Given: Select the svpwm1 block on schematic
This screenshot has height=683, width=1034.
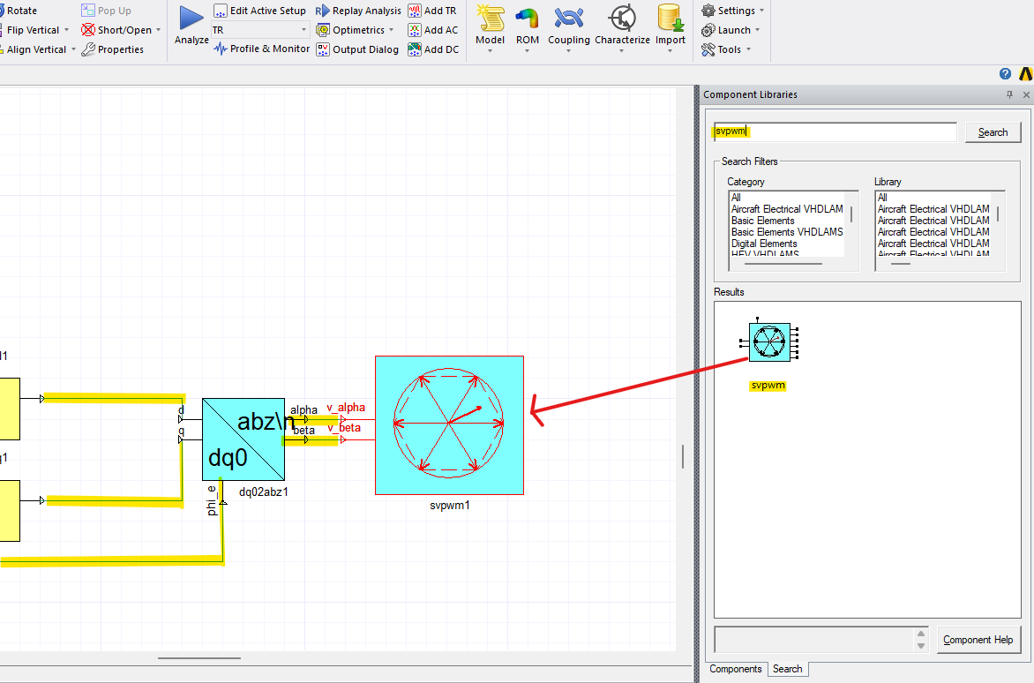Looking at the screenshot, I should tap(449, 425).
